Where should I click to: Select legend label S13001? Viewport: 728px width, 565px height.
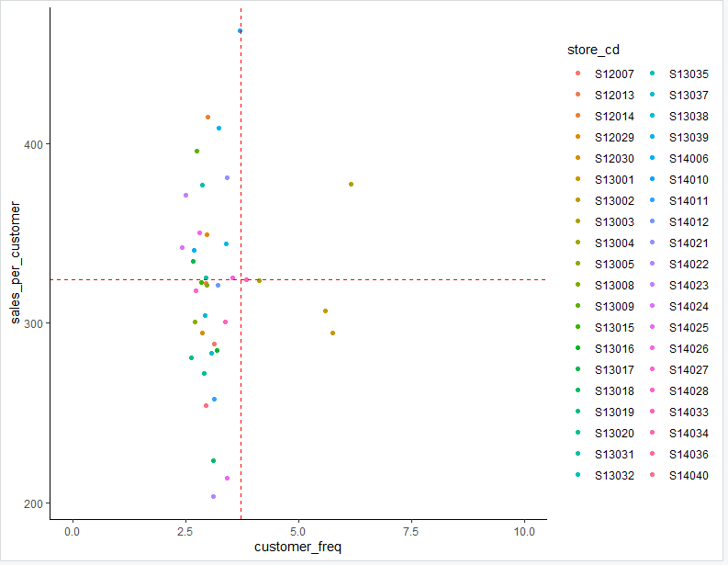(614, 180)
